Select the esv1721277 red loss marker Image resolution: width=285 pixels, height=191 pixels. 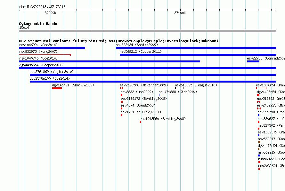[121, 115]
